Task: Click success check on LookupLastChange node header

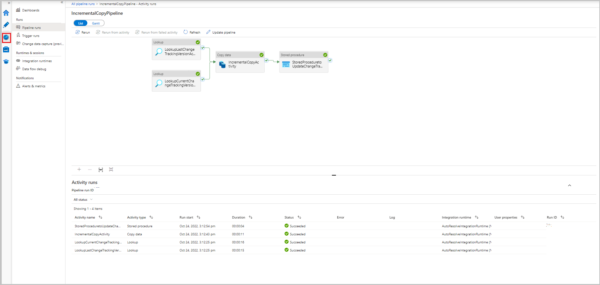Action: 198,42
